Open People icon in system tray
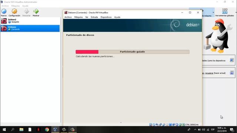237x133 pixels. (x=189, y=130)
